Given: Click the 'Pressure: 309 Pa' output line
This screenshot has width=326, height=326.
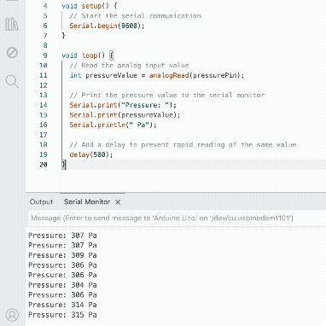Looking at the screenshot, I should [x=62, y=255].
